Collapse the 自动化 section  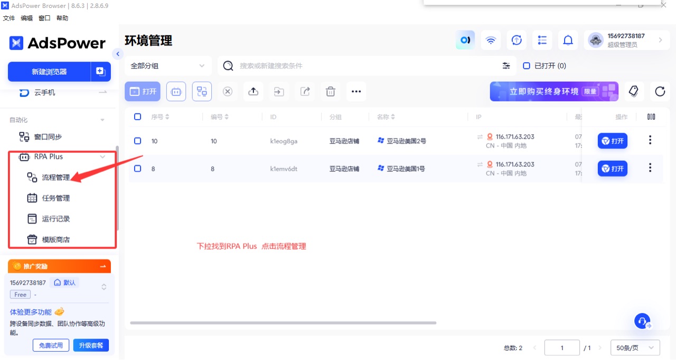click(x=102, y=120)
